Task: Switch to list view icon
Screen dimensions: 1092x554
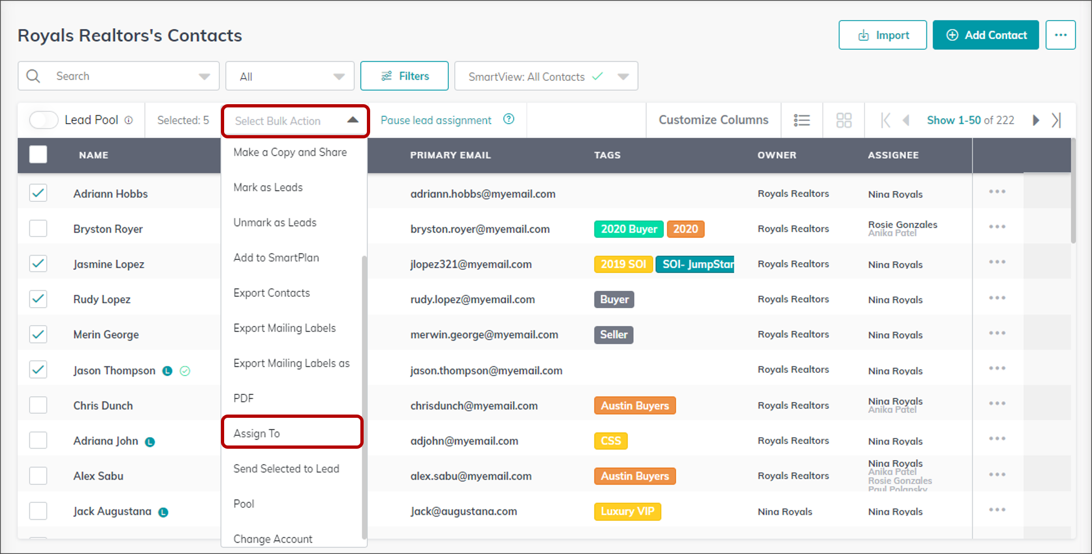Action: [802, 120]
